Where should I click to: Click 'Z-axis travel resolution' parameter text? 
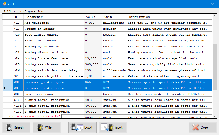(x=47, y=112)
